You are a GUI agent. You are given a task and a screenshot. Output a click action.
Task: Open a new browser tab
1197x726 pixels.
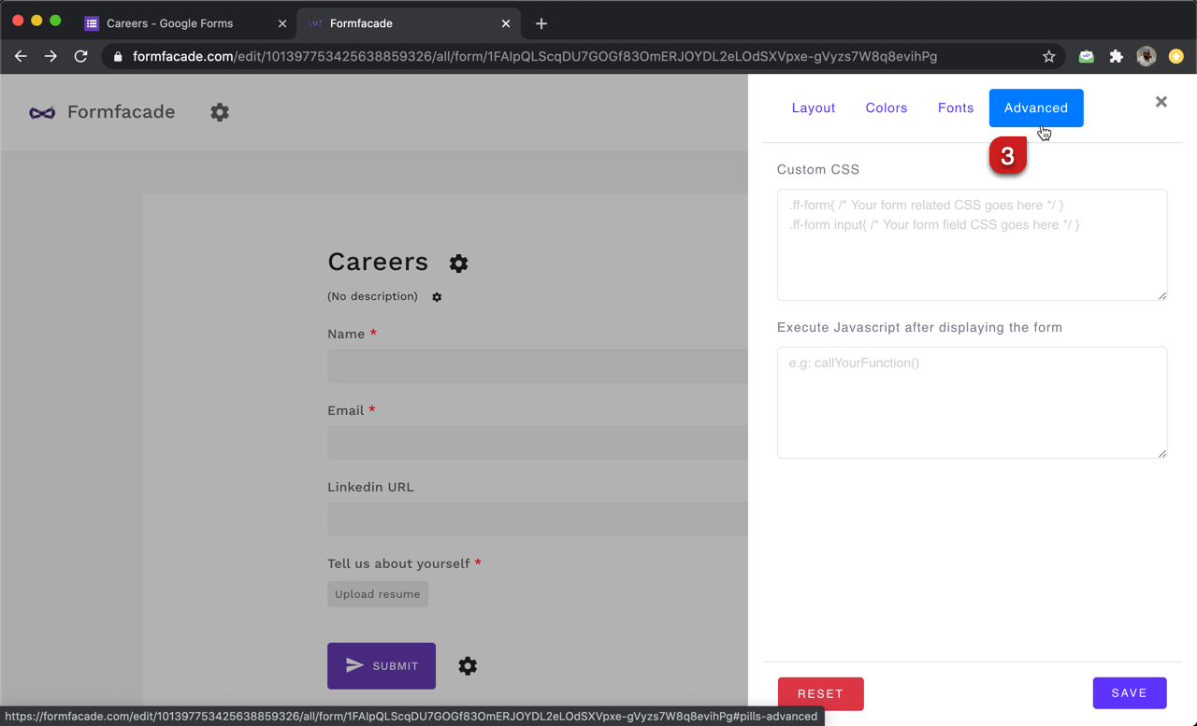pyautogui.click(x=541, y=23)
